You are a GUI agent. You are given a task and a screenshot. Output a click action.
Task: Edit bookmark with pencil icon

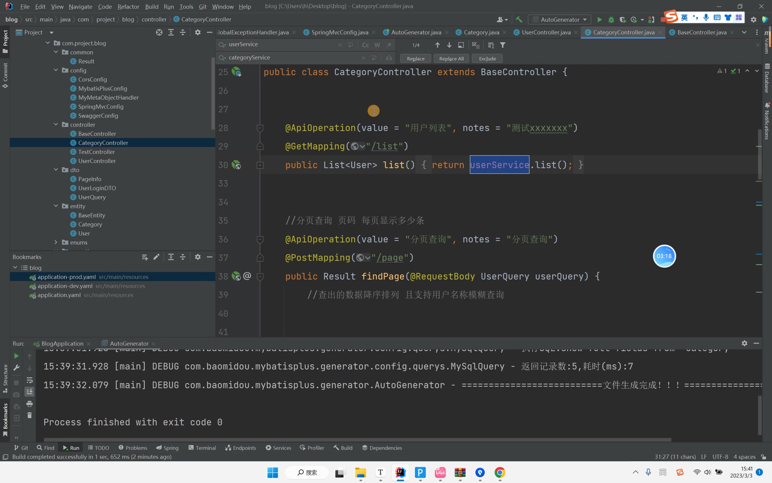[x=156, y=257]
